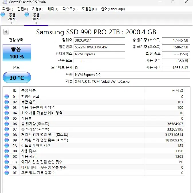193x193 pixels.
Task: Click status orb for 0C 사용 시간
Action: coord(7,156)
